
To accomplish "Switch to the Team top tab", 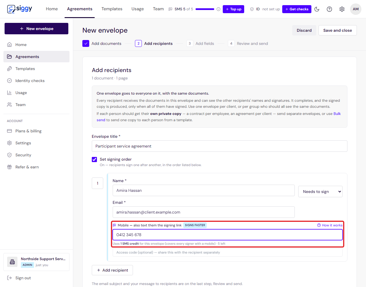I will click(x=158, y=9).
